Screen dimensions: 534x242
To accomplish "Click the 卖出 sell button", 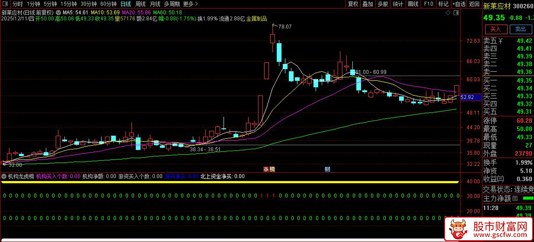I will tap(520, 29).
